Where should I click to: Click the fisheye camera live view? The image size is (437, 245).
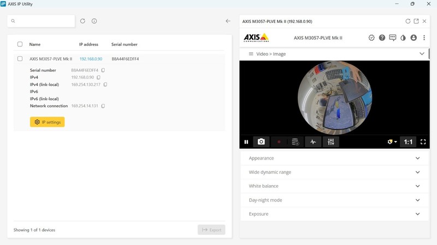point(335,98)
